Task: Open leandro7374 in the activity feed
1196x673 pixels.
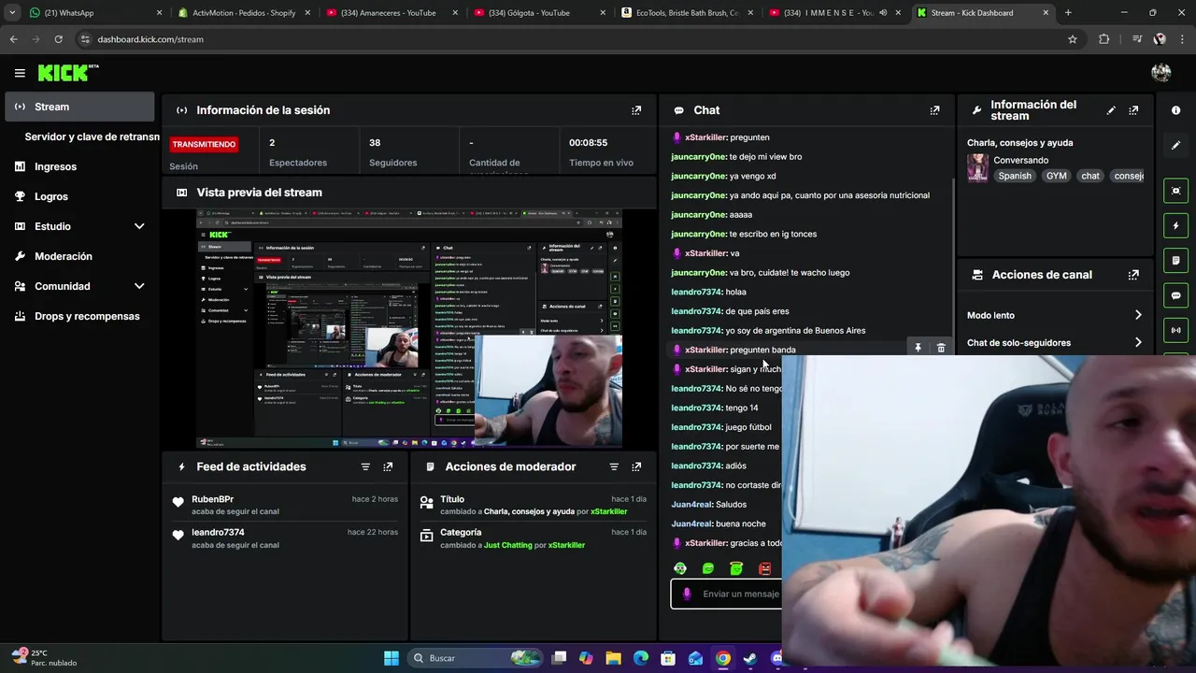Action: click(x=218, y=532)
